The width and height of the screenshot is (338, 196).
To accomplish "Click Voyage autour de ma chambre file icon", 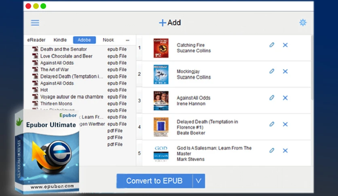I will pos(35,96).
